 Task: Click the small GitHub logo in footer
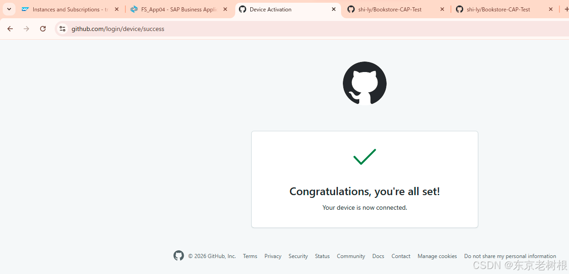pos(179,256)
